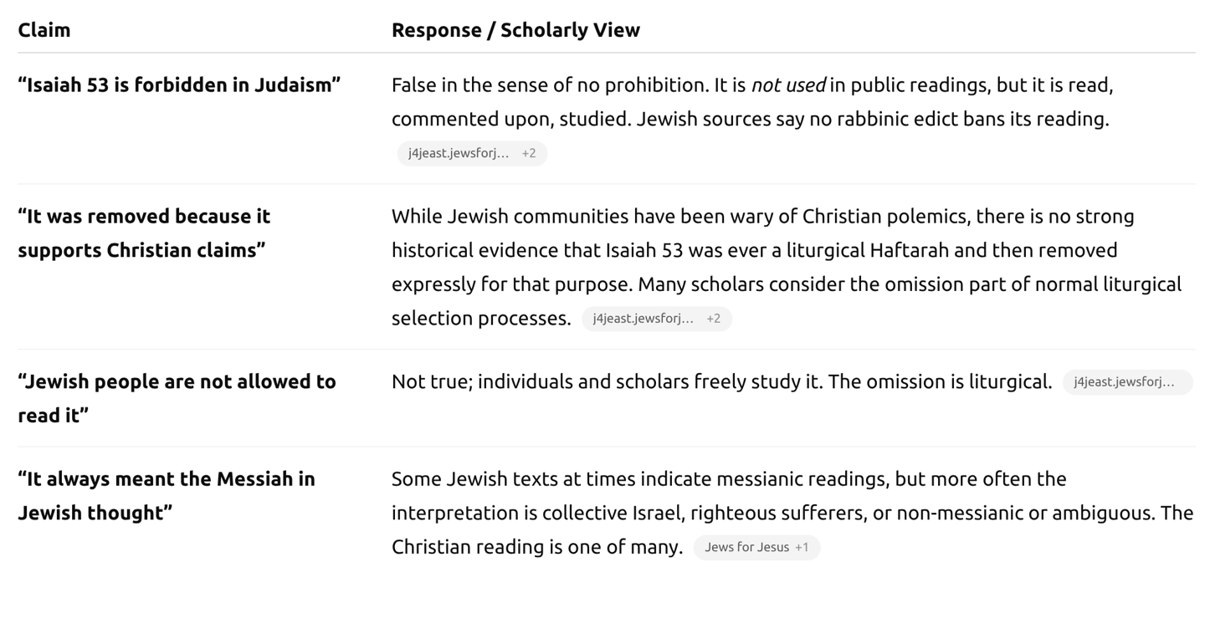
Task: Click the response text beginning 'Some Jewish texts'
Action: (792, 513)
